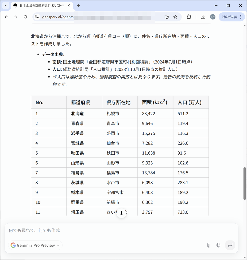Click the install app icon in address bar

click(x=167, y=17)
